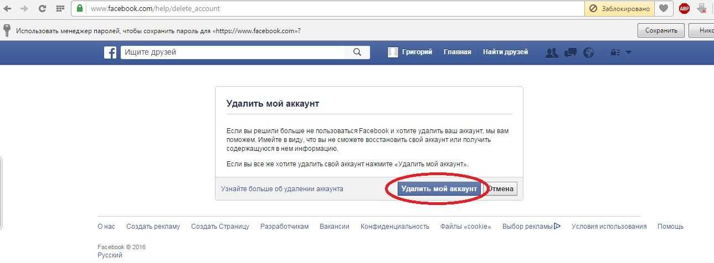Go to Главная home page
The image size is (714, 263).
(458, 52)
